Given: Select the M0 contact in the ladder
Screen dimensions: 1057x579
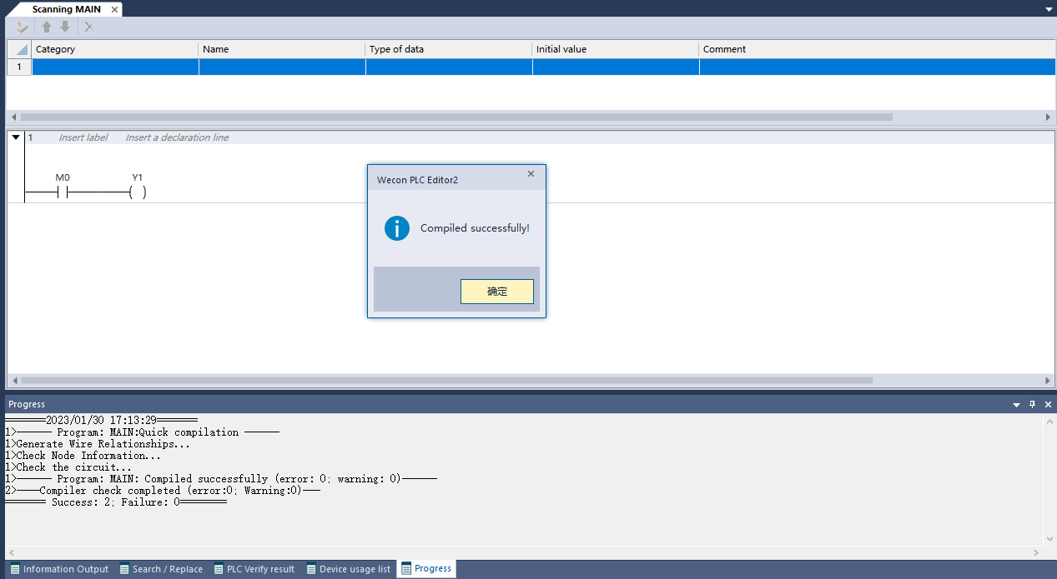Looking at the screenshot, I should click(x=63, y=192).
